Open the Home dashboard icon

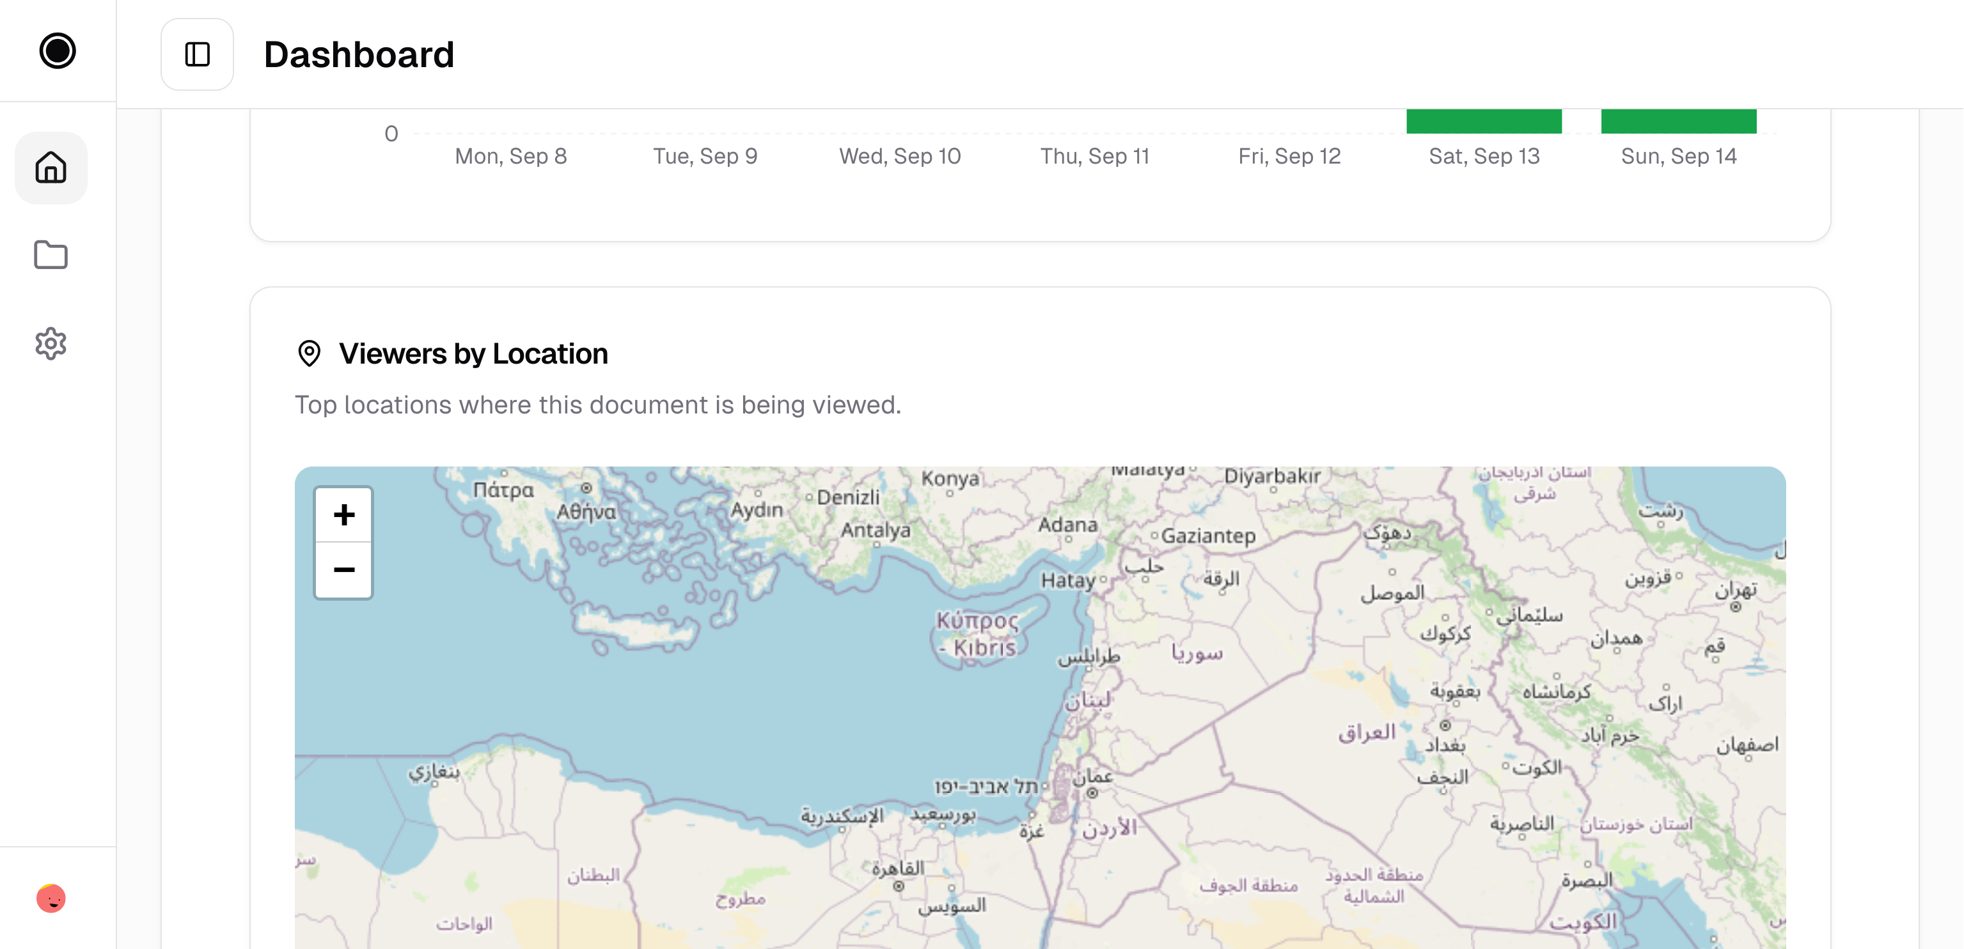point(51,167)
